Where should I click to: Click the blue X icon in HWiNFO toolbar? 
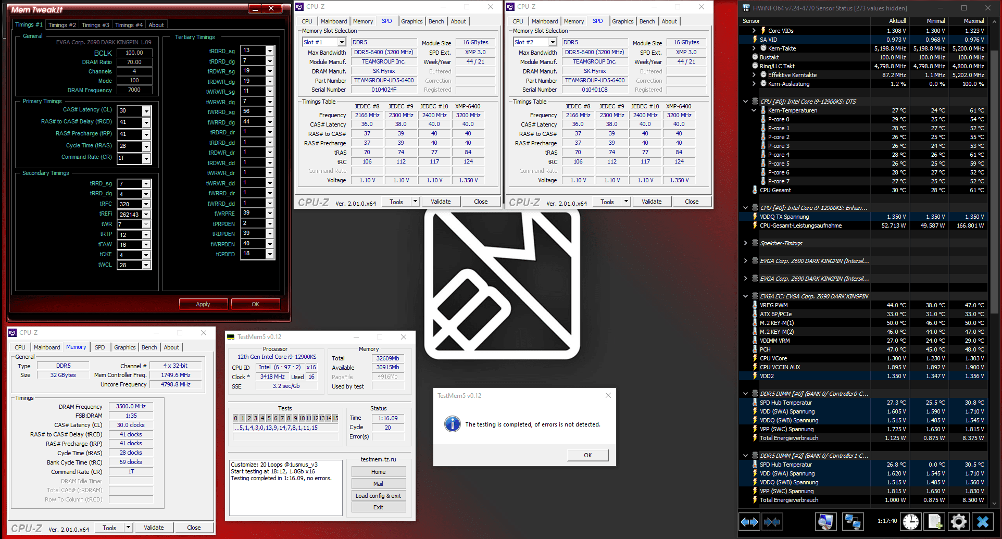pos(983,521)
